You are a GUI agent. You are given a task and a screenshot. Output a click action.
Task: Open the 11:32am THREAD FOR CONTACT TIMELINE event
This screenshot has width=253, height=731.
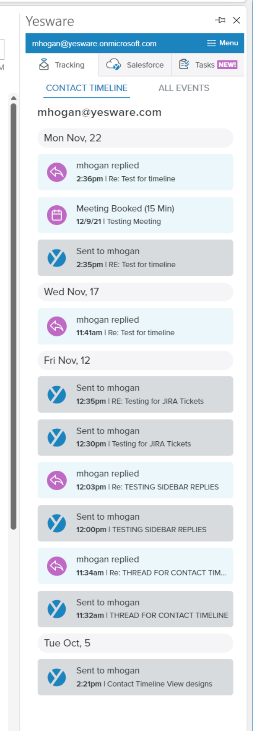[x=135, y=609]
